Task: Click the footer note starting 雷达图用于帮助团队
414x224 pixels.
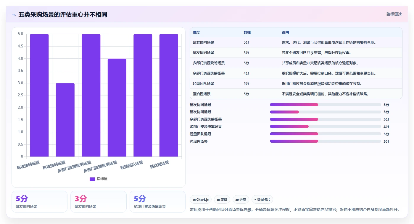Action: pos(295,210)
